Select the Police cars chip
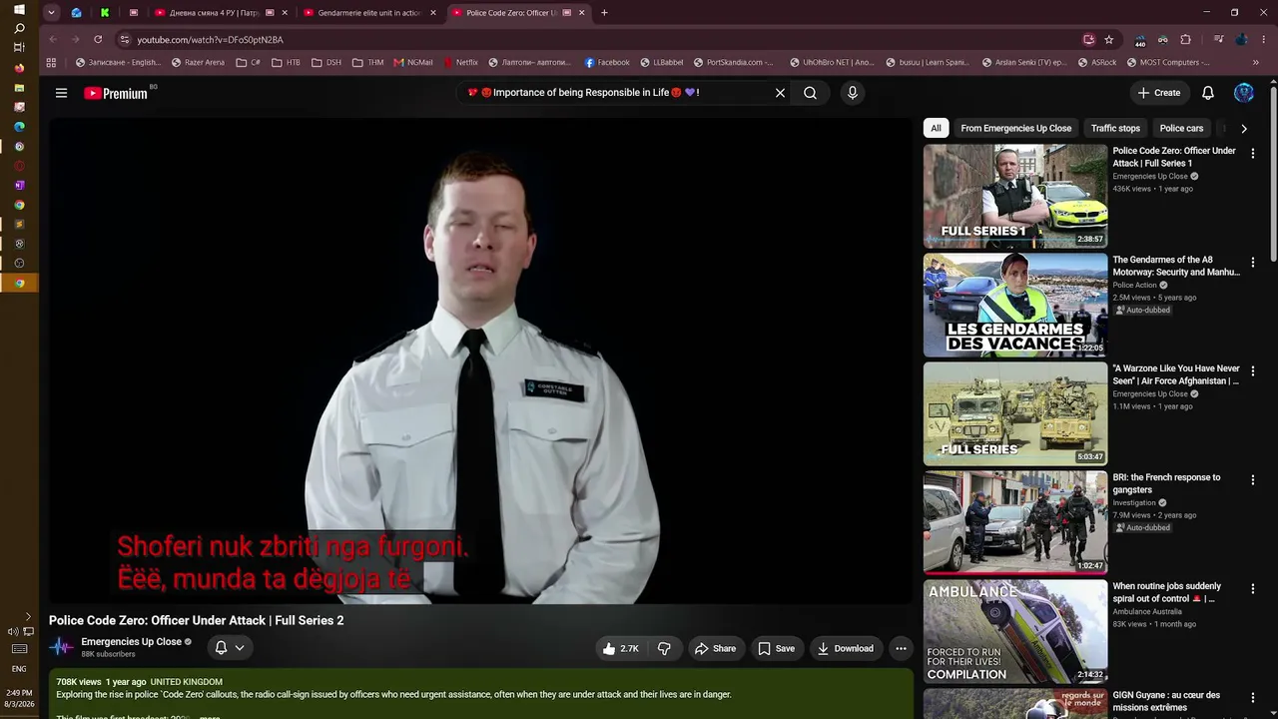 point(1181,128)
